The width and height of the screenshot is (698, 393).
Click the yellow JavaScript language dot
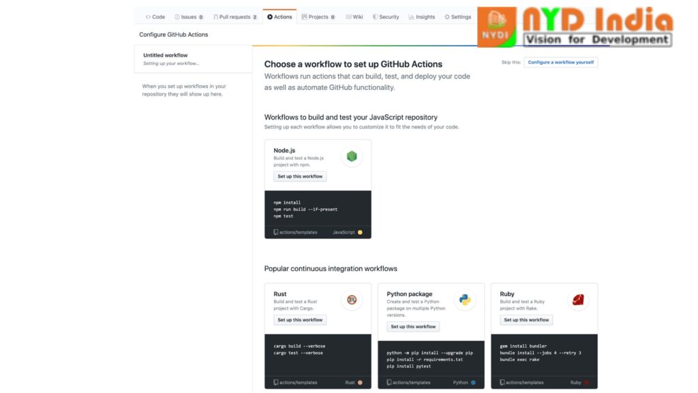(x=360, y=232)
